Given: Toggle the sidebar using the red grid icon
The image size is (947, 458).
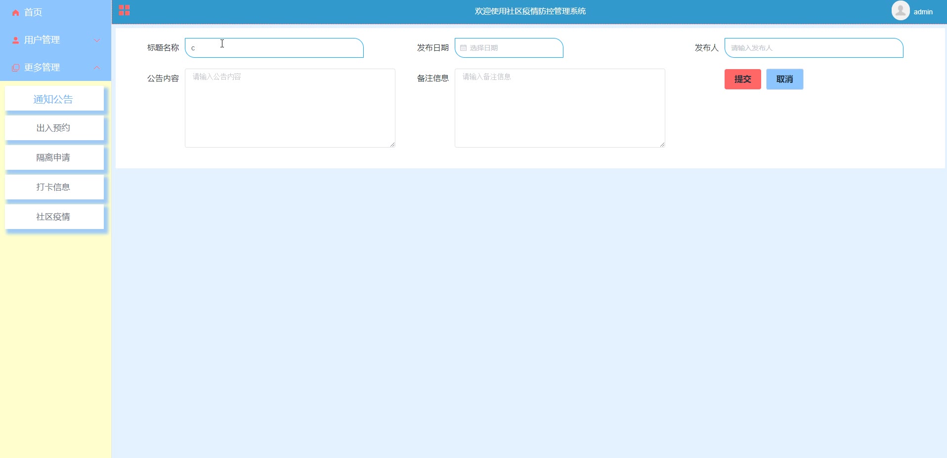Looking at the screenshot, I should point(124,10).
